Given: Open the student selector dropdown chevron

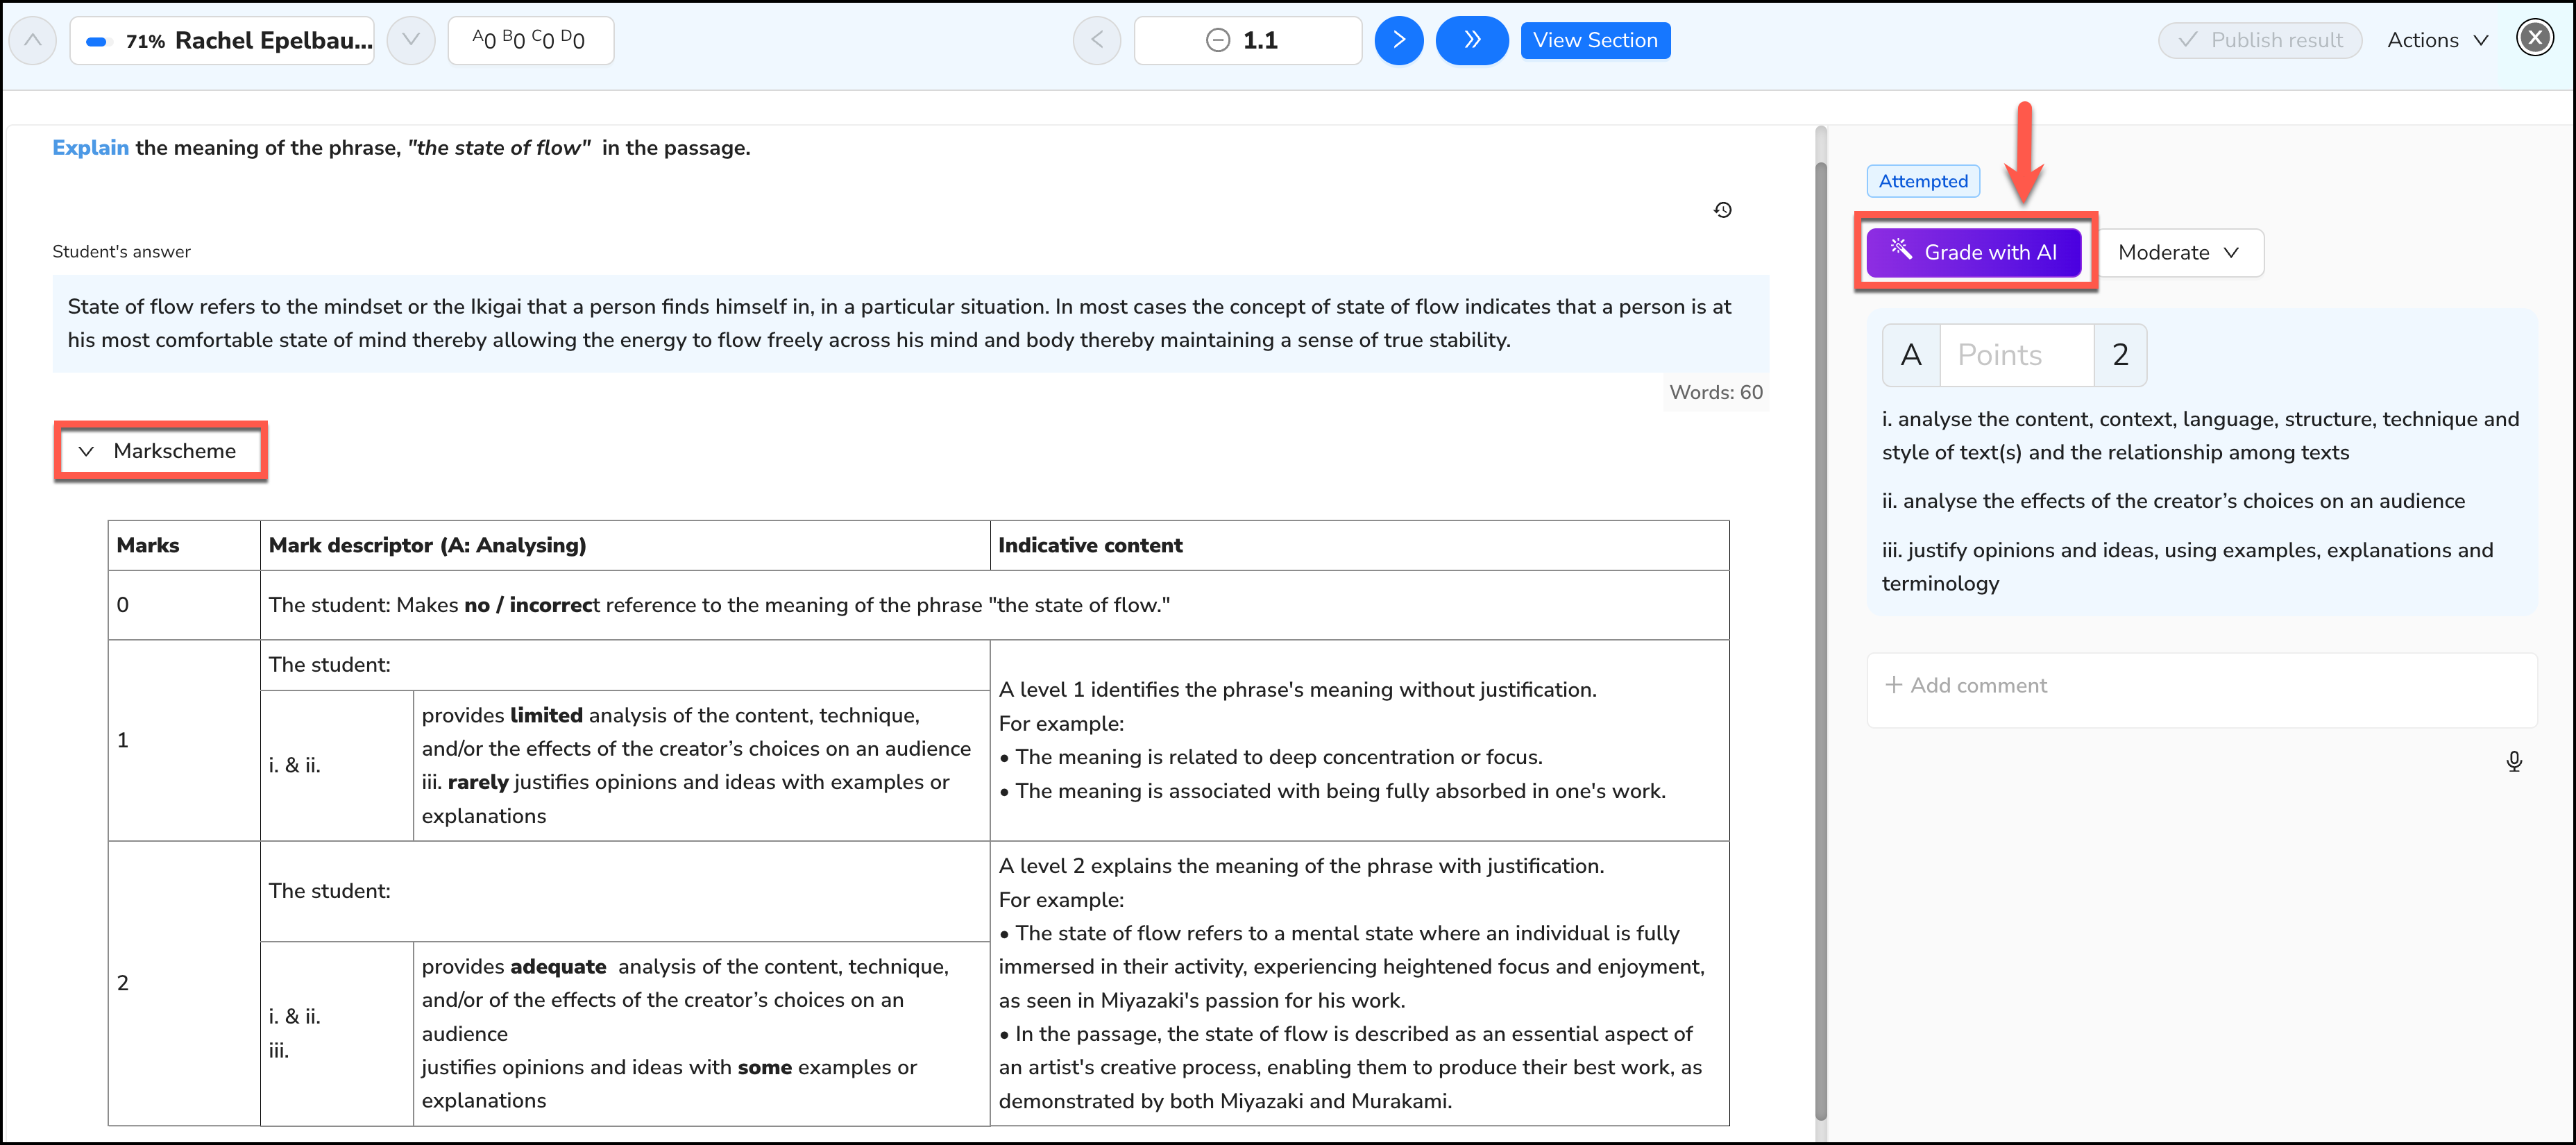Looking at the screenshot, I should tap(410, 40).
